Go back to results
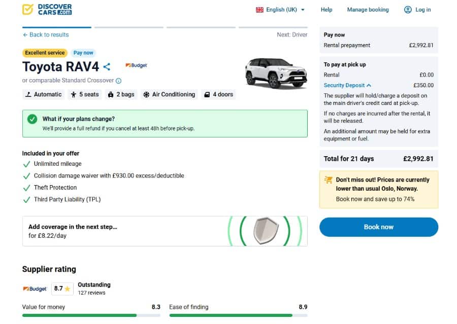Image resolution: width=457 pixels, height=324 pixels. tap(46, 34)
